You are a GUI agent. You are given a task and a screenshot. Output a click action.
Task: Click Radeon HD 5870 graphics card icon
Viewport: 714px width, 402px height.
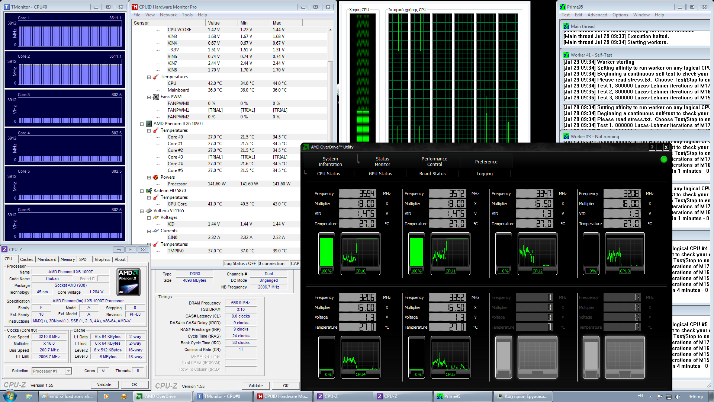[x=149, y=191]
